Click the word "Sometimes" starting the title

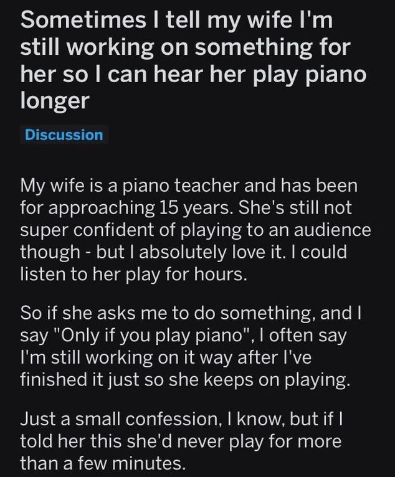83,20
